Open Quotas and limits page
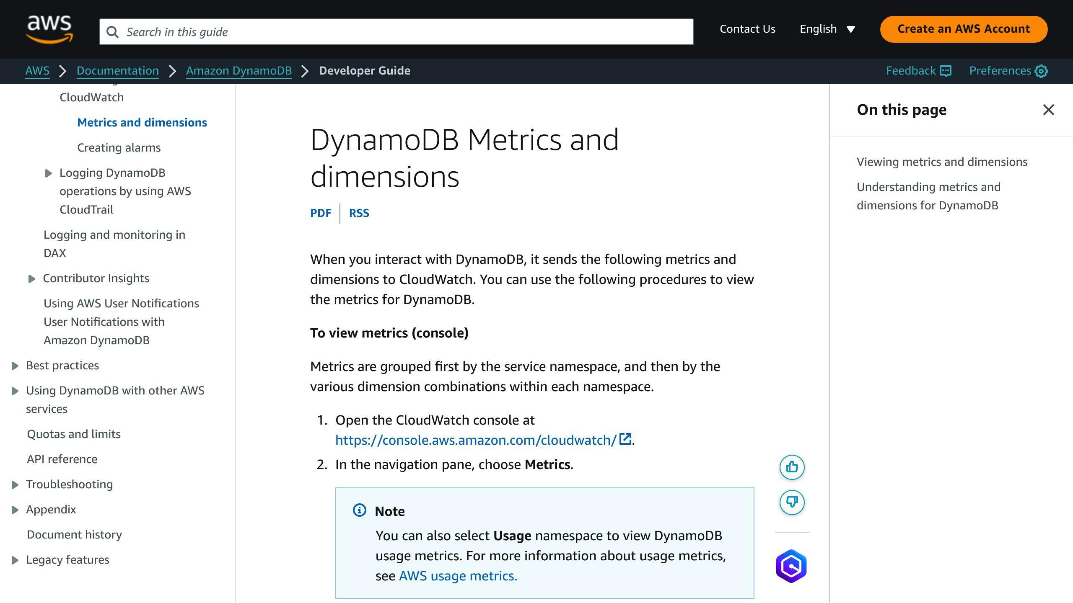This screenshot has height=603, width=1073. pos(73,434)
